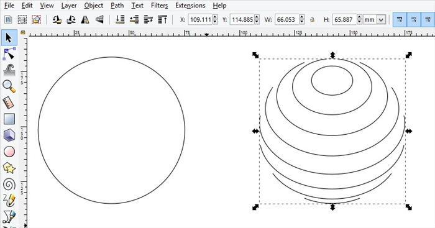Viewport: 435px width, 228px height.
Task: Open the Edit menu
Action: click(27, 6)
